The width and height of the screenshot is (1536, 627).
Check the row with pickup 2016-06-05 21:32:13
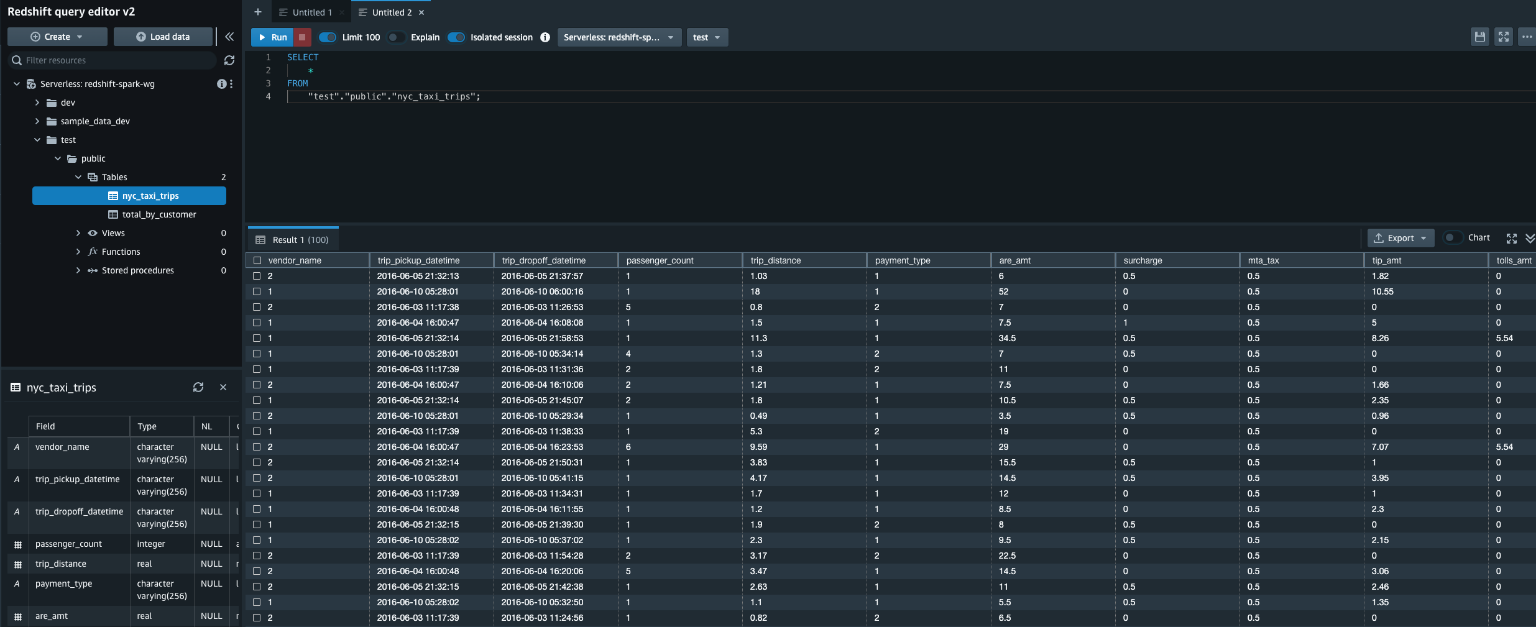pos(257,276)
